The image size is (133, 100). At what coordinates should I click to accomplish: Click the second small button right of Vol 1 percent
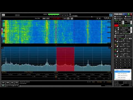pyautogui.click(x=131, y=39)
